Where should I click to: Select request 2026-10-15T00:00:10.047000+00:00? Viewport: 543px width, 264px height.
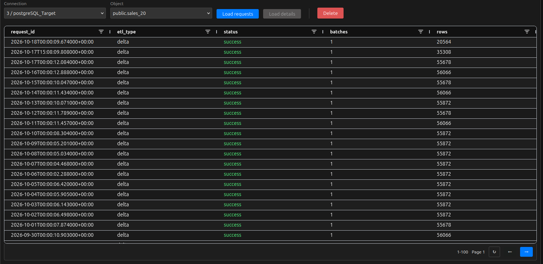point(270,82)
